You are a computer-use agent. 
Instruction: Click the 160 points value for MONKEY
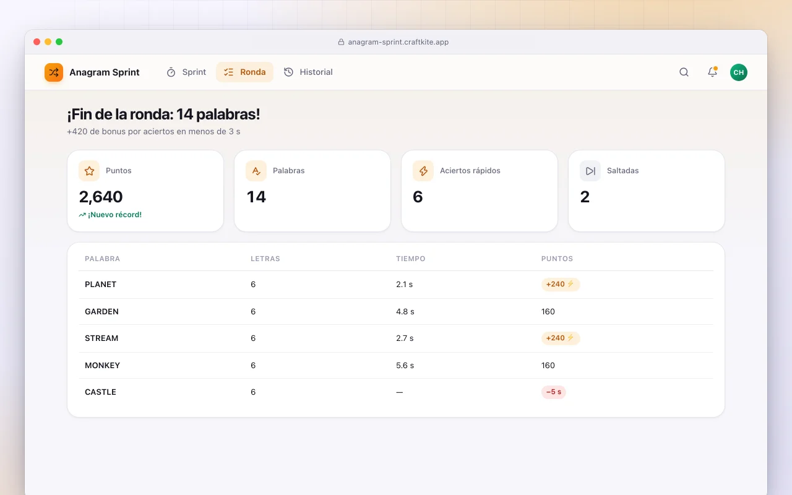pos(548,366)
